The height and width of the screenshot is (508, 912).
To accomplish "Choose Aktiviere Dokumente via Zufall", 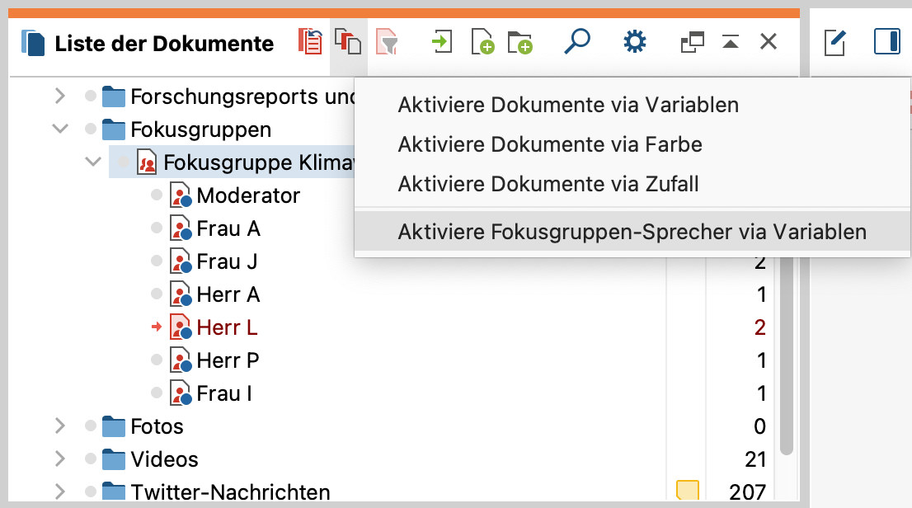I will (548, 184).
